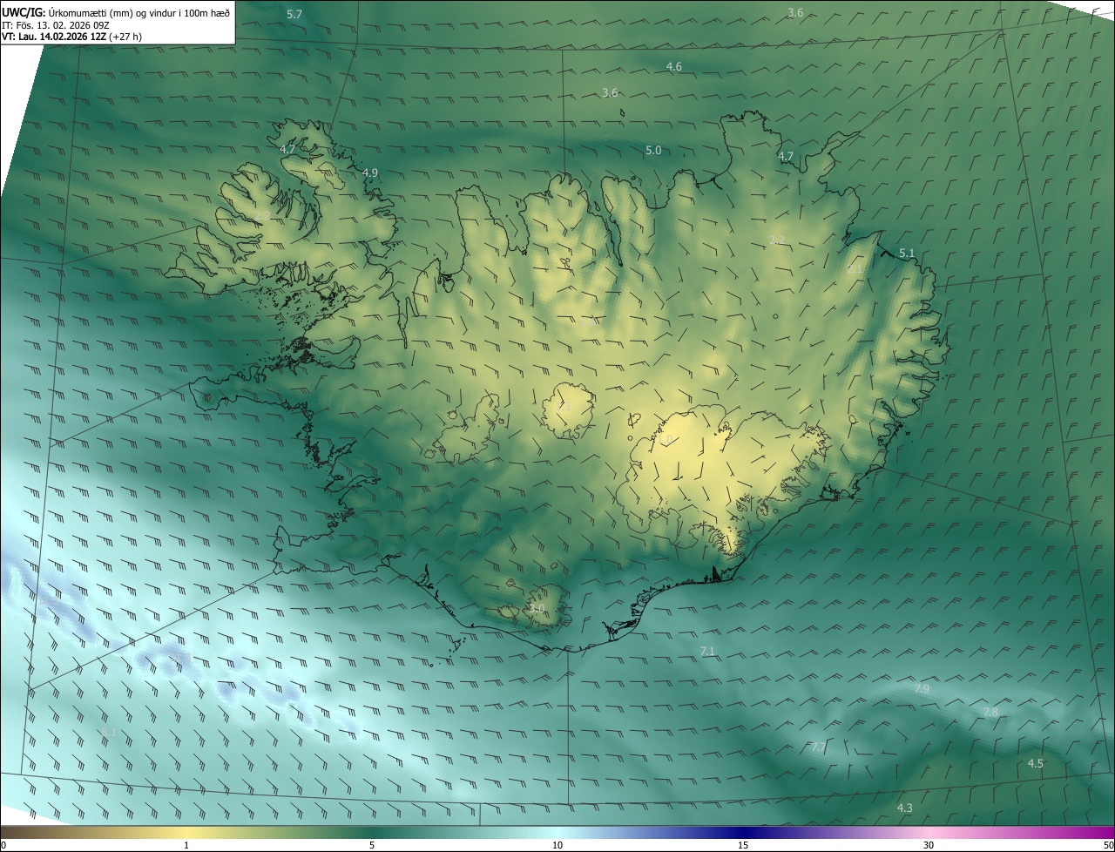This screenshot has height=852, width=1115.
Task: Click the 7.7 precipitation value
Action: [x=818, y=747]
